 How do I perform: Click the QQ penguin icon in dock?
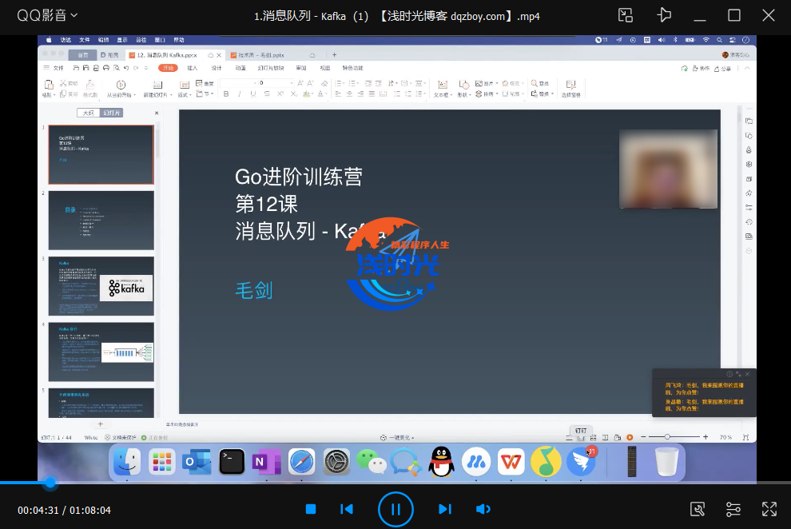point(441,461)
